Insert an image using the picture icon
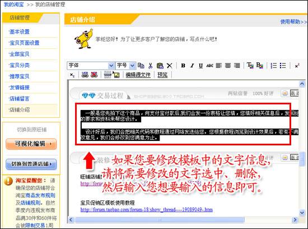Screen dimensions: 308x229 point(116,75)
